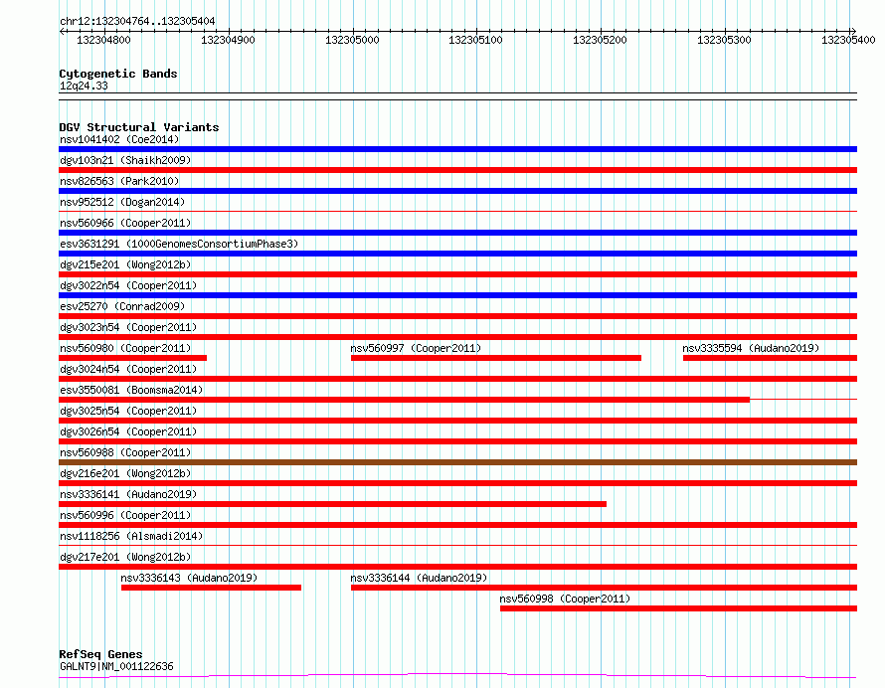Click the brown bar under nsv560988
Viewport: 885px width, 688px height.
(457, 462)
